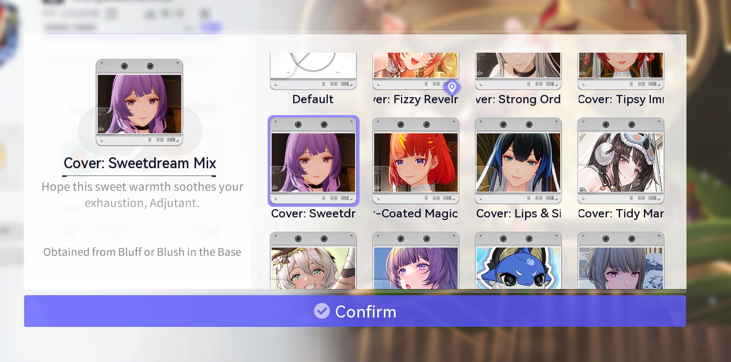
Task: Click the purple location pin marker
Action: pos(452,87)
